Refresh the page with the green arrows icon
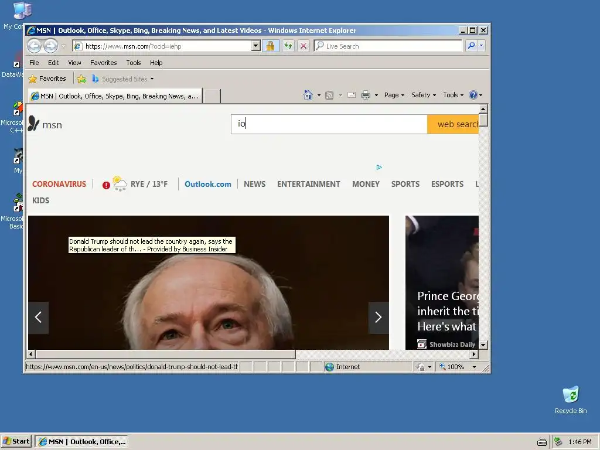The width and height of the screenshot is (600, 450). [x=288, y=46]
